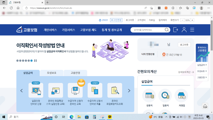Open the user profile icon
This screenshot has height=120, width=213.
pos(184,30)
